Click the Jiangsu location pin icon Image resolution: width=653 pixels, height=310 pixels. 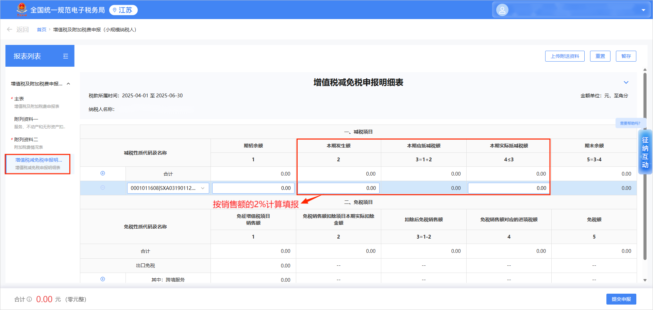pos(115,10)
